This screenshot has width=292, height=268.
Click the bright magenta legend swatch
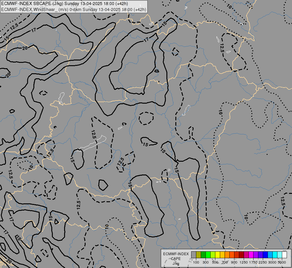click(x=251, y=255)
